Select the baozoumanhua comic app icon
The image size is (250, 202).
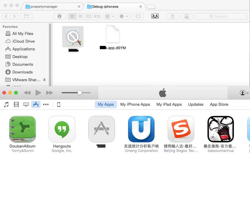[221, 129]
